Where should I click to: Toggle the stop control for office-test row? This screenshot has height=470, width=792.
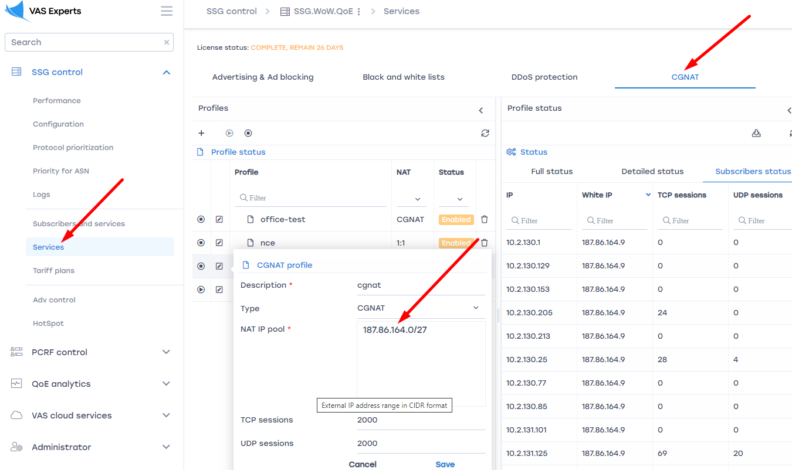(201, 219)
